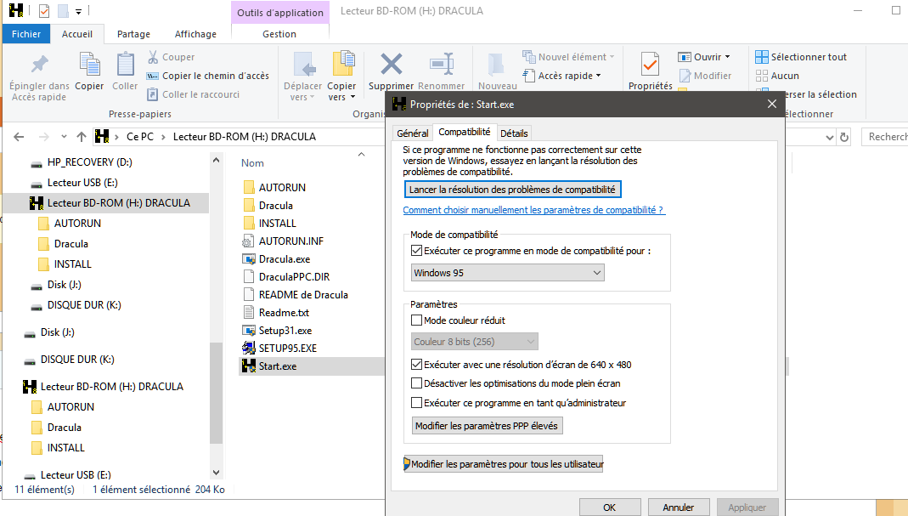Open recent locations chevron in navigation bar
Image resolution: width=908 pixels, height=516 pixels.
[x=64, y=137]
